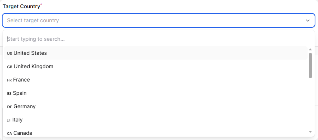Click the DE flag code badge

(10, 107)
